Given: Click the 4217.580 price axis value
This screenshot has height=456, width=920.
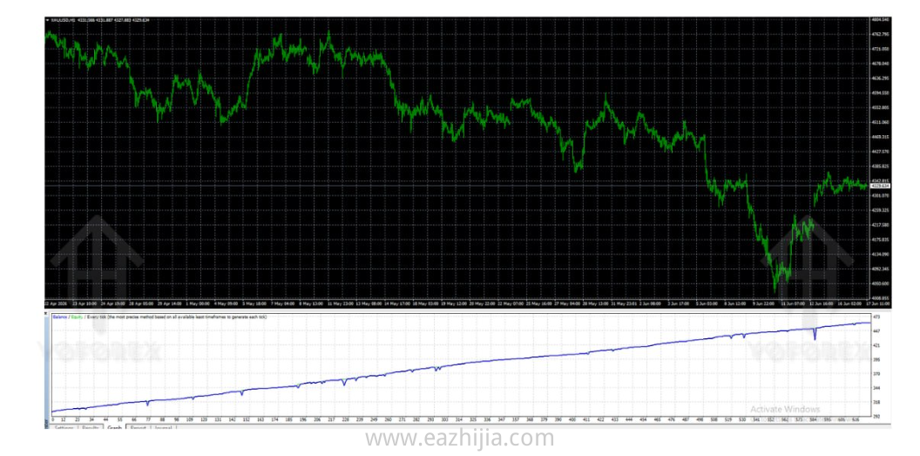Looking at the screenshot, I should click(x=881, y=225).
